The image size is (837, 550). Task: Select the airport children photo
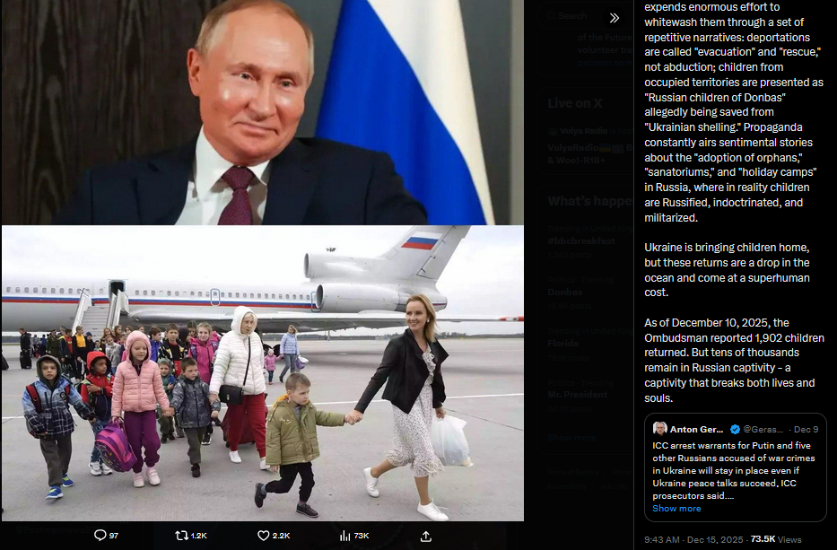[263, 372]
